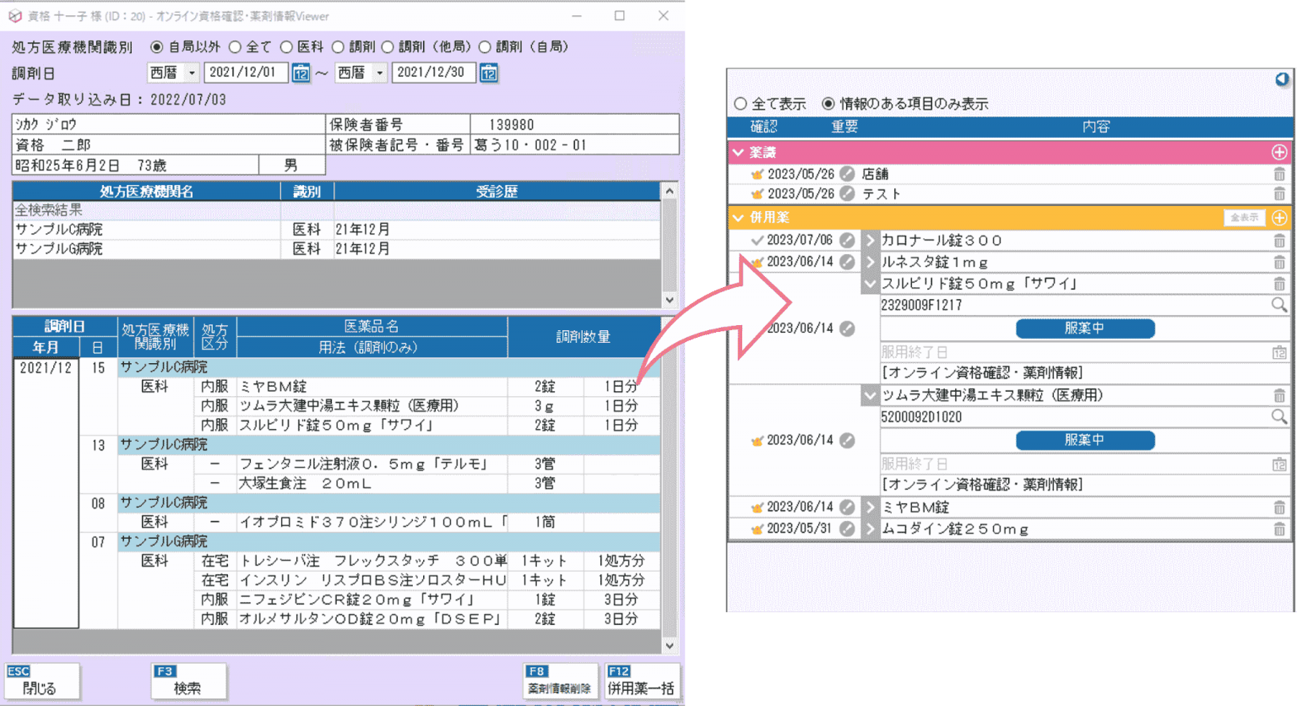Viewport: 1297px width, 706px height.
Task: Add a new entry to the 薬識 section
Action: coord(1280,154)
